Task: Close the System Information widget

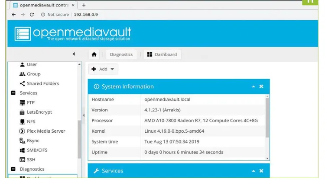Action: (x=261, y=86)
